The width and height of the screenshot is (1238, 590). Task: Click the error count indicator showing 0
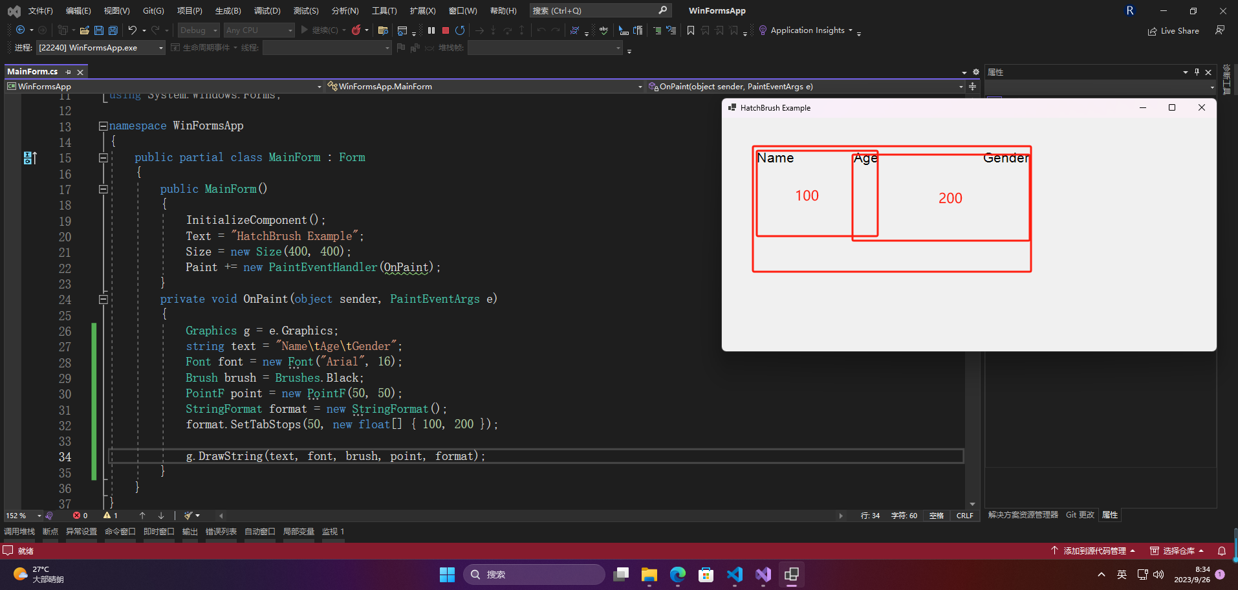pyautogui.click(x=80, y=516)
